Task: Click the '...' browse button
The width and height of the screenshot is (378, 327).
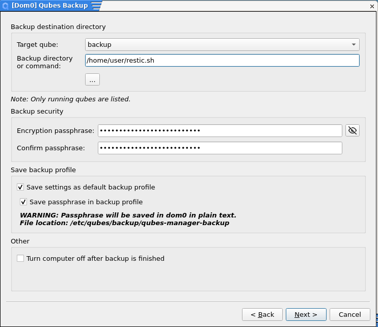Action: pos(92,79)
